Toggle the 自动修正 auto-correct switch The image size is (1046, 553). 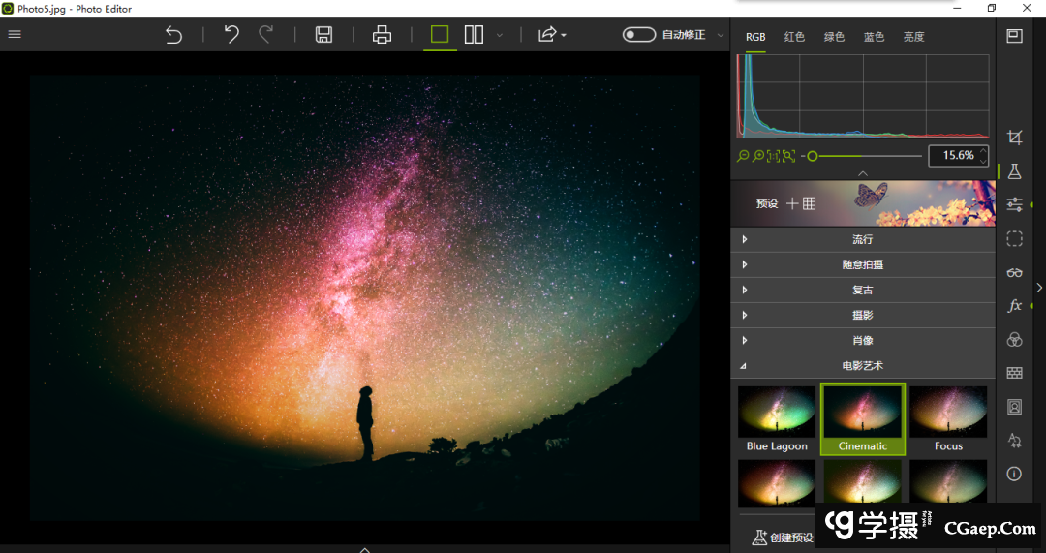pos(639,35)
